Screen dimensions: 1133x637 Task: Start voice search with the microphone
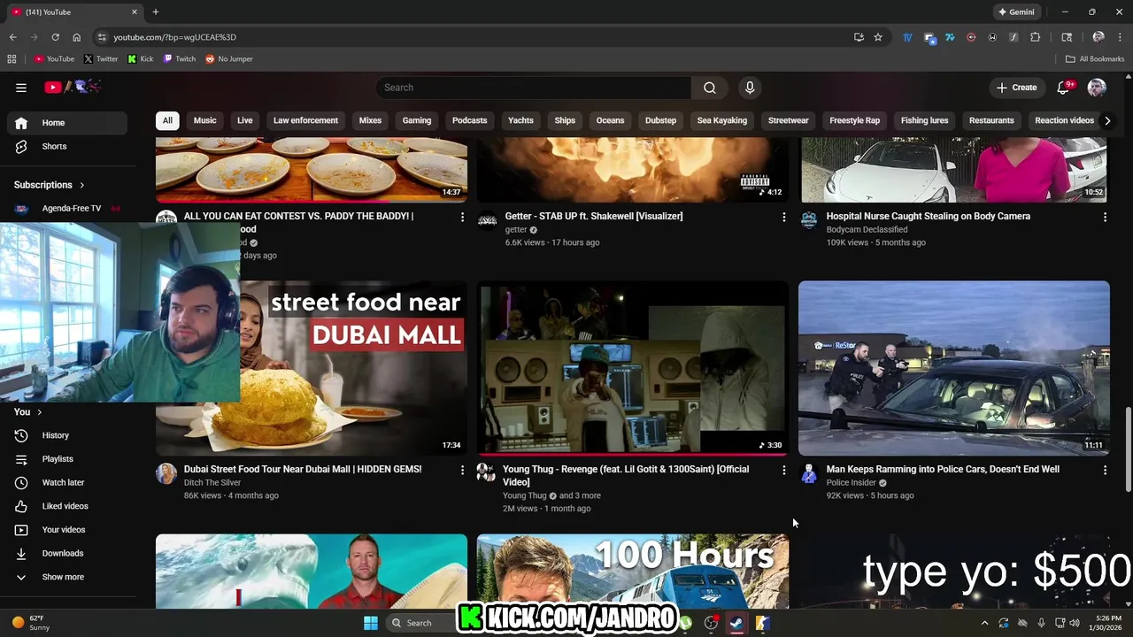tap(750, 88)
